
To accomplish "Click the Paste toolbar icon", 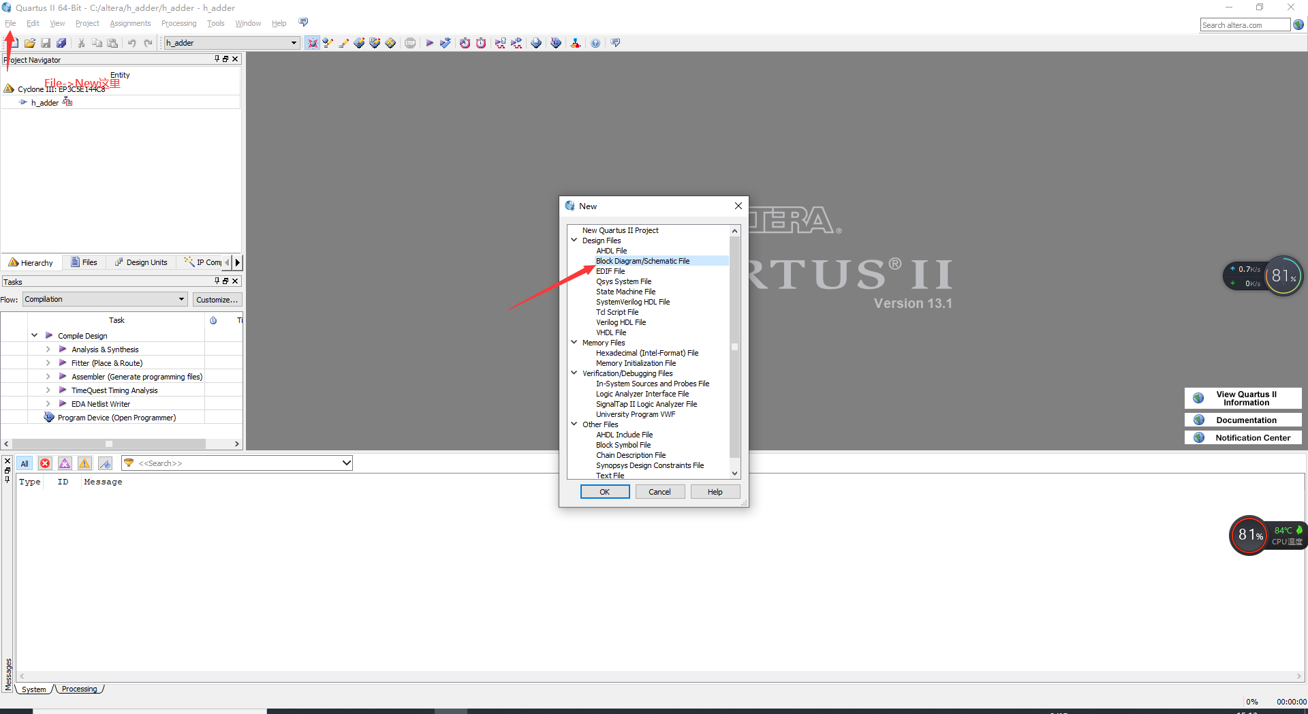I will coord(112,43).
